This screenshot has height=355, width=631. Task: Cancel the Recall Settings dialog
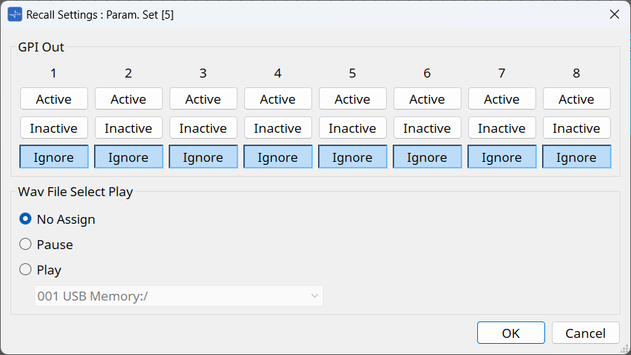click(585, 333)
